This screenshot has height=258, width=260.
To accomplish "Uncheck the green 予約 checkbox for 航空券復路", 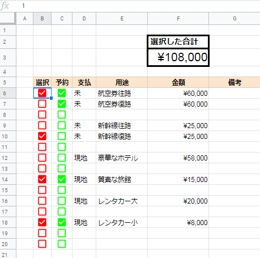I will 62,104.
